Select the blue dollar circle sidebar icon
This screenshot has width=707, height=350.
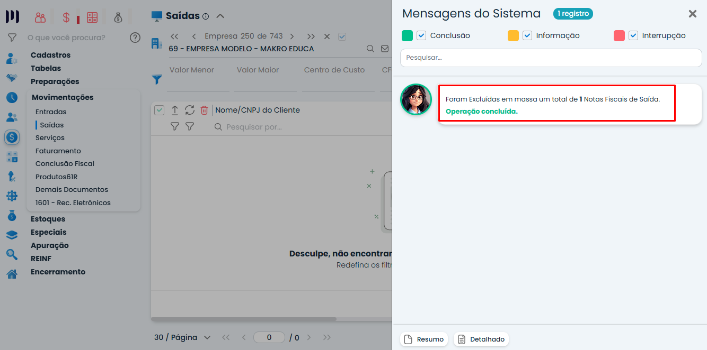12,137
